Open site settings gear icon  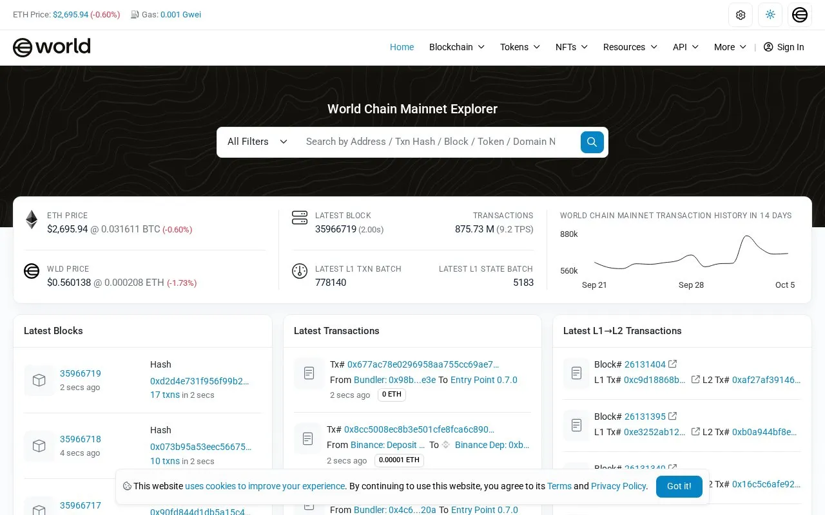[741, 15]
